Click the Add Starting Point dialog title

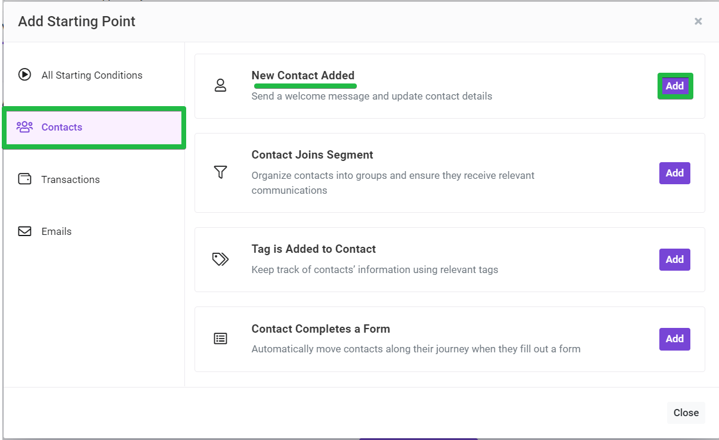(77, 21)
